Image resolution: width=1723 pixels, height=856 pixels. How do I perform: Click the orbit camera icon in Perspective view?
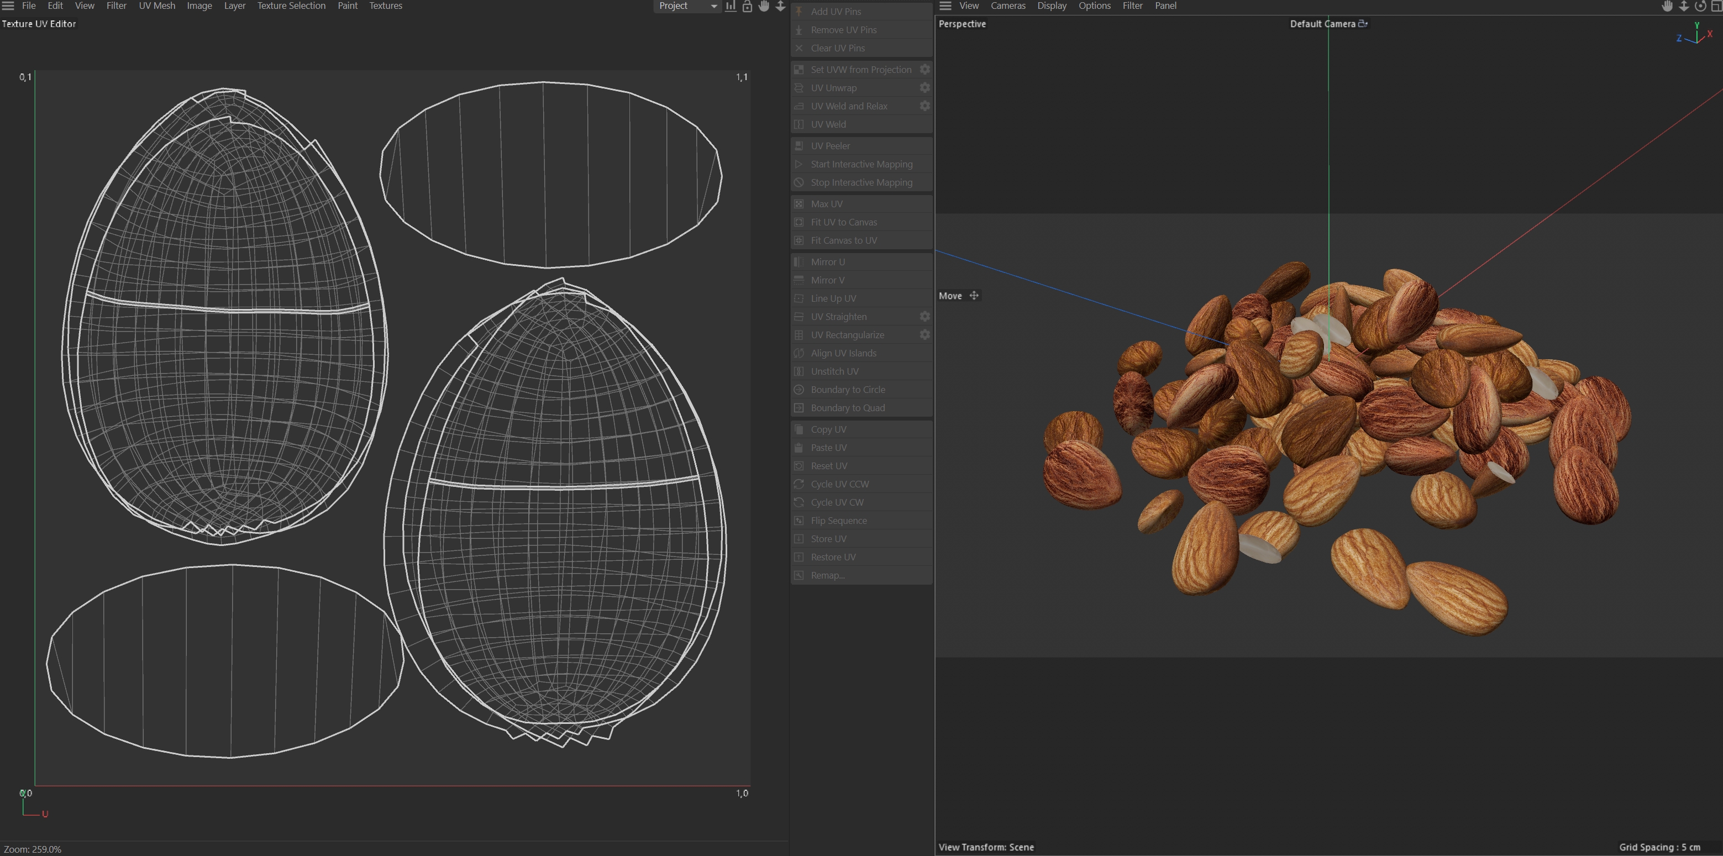coord(1700,6)
